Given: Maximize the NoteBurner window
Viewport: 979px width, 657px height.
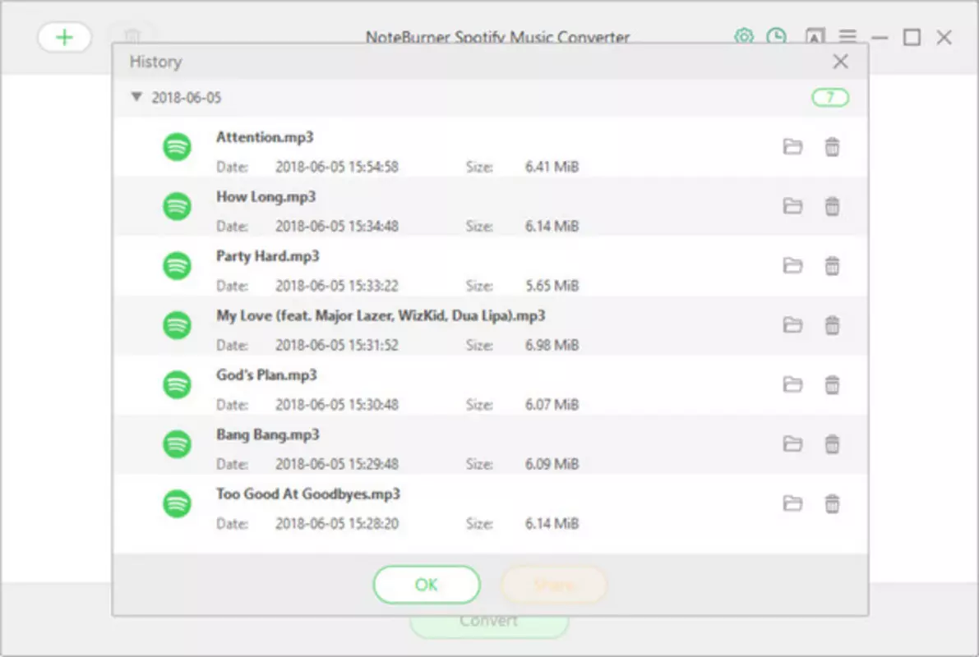Looking at the screenshot, I should [912, 38].
